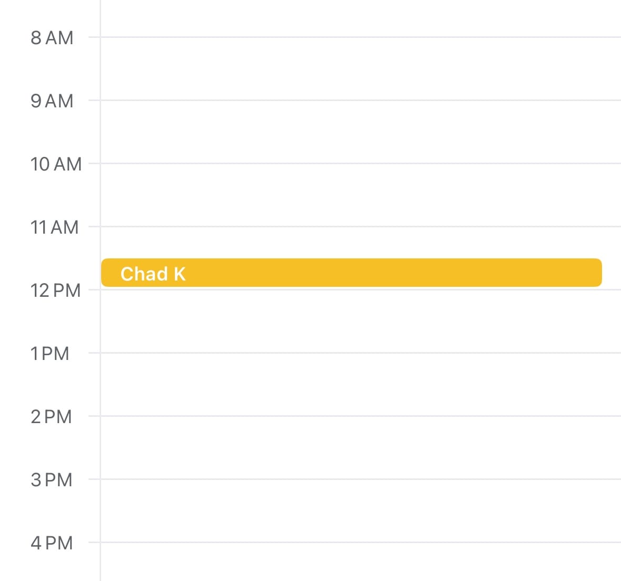
Task: Select the empty 2 PM to 3 PM slot
Action: (360, 448)
